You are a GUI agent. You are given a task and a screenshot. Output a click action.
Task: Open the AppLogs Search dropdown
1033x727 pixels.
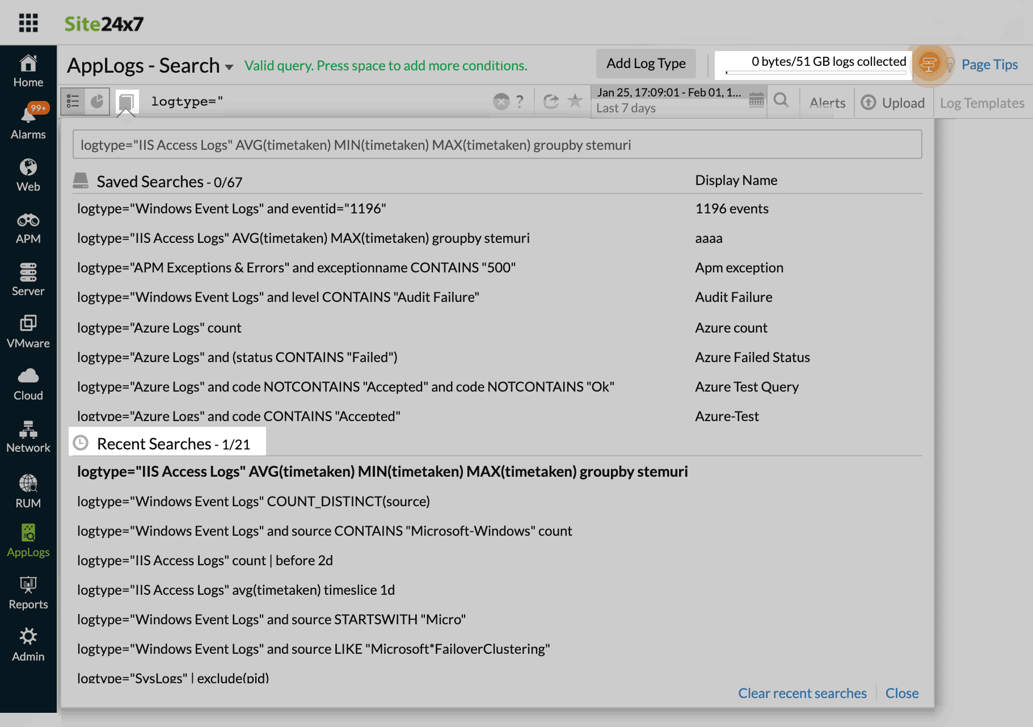229,66
